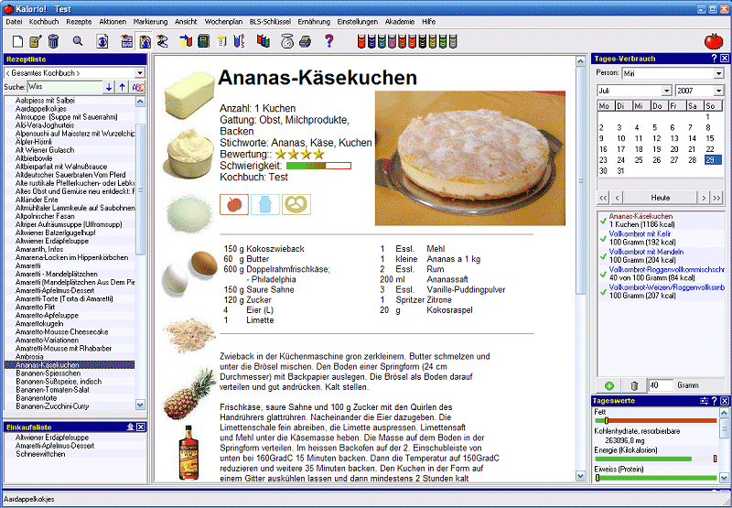732x508 pixels.
Task: Select Amaretti-Apfelsuppe in recipe list
Action: (48, 314)
